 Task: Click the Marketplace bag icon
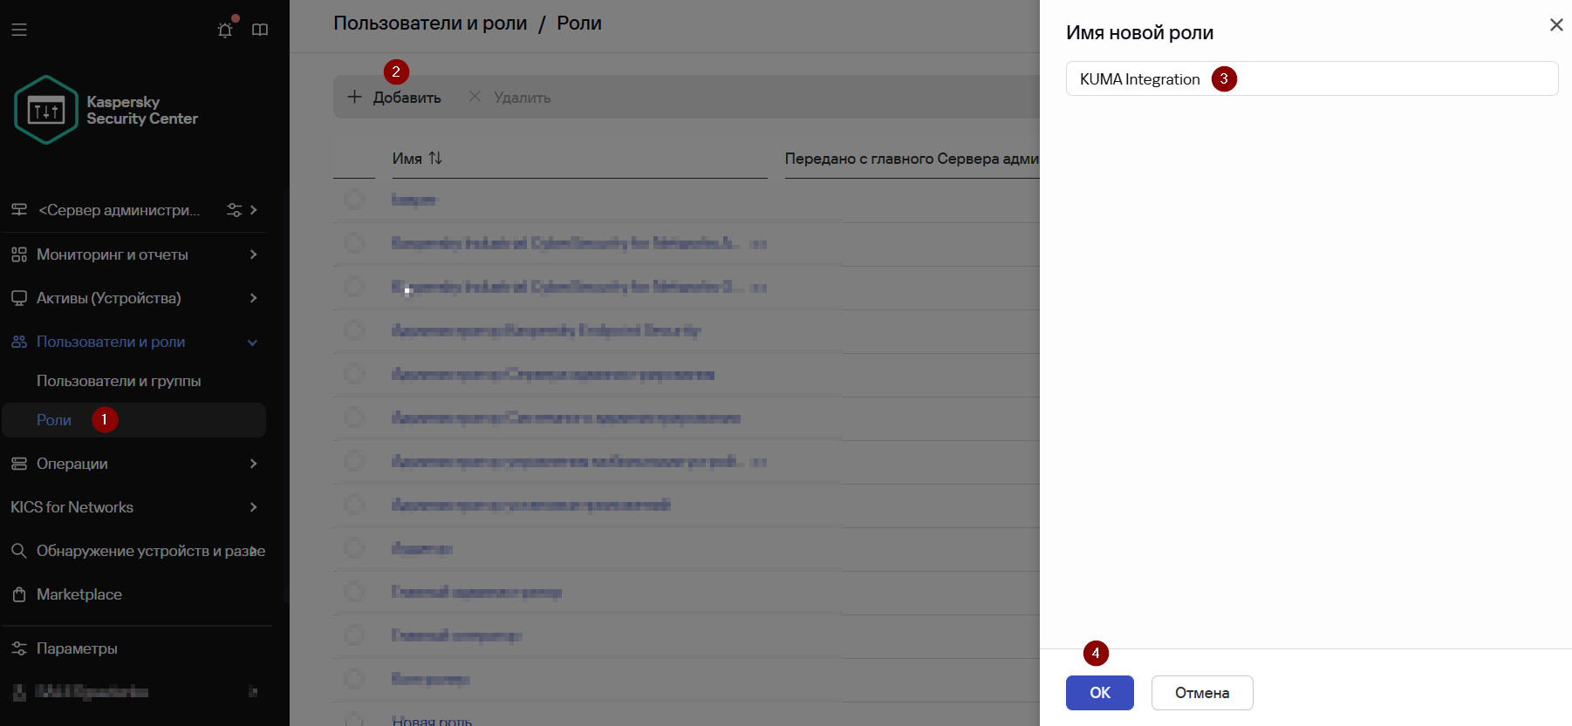[x=19, y=594]
